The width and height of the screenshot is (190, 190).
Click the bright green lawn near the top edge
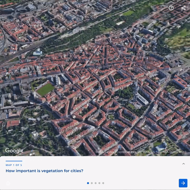(128, 13)
